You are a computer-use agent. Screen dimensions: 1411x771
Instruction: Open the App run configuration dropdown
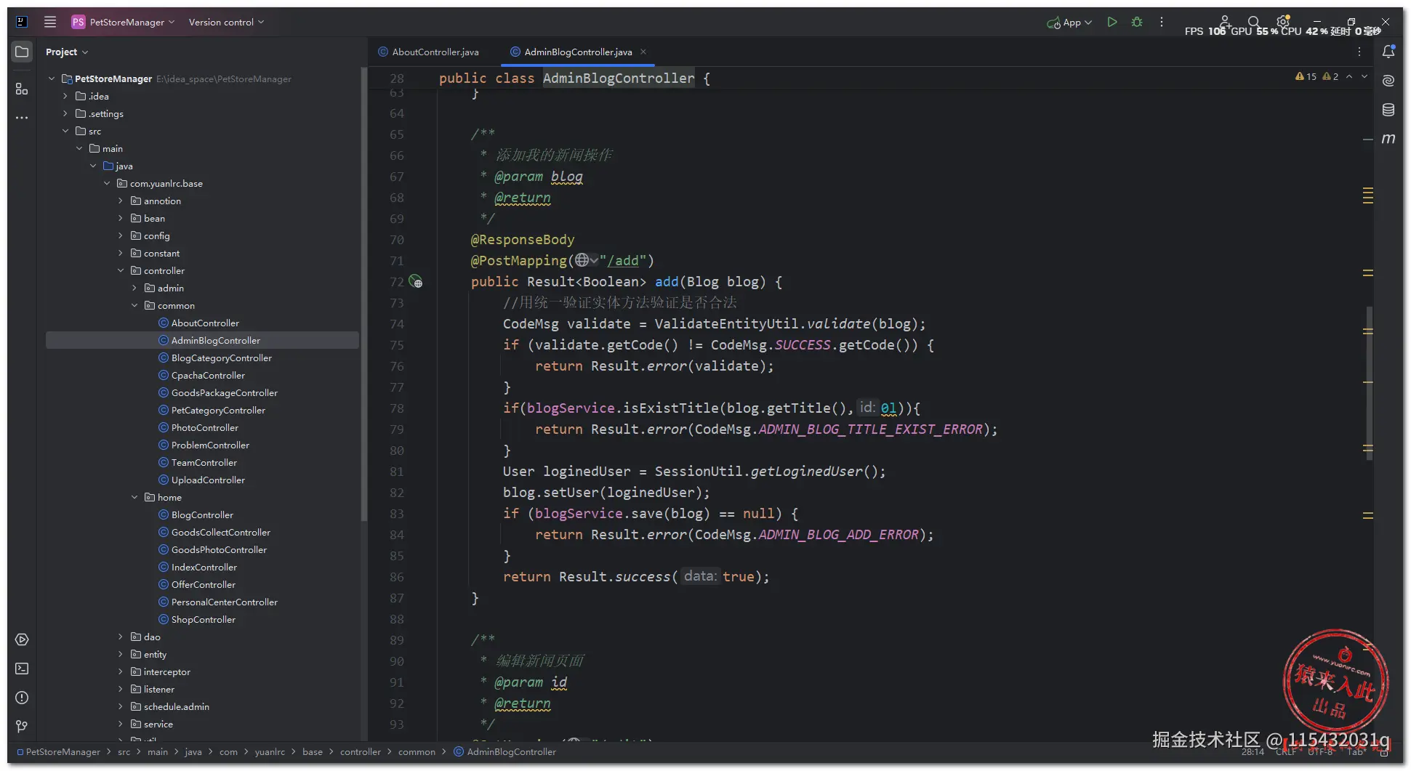(x=1069, y=23)
